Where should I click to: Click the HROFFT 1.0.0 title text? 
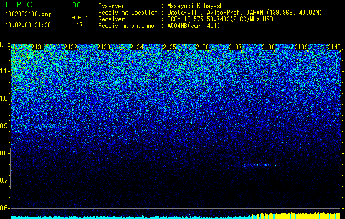43,4
